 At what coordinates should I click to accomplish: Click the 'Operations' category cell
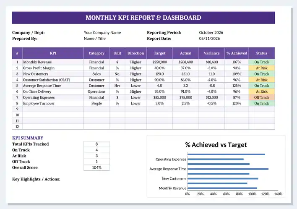coord(96,91)
